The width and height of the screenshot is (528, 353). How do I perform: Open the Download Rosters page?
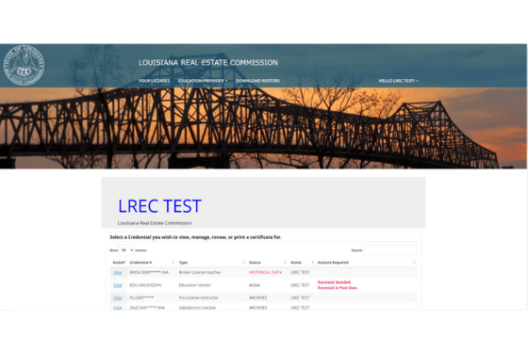coord(257,81)
